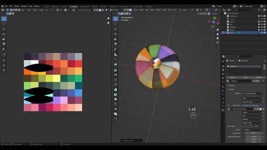Adjust the Subsurface Radius 1.000 slider
267x150 pixels.
point(253,137)
